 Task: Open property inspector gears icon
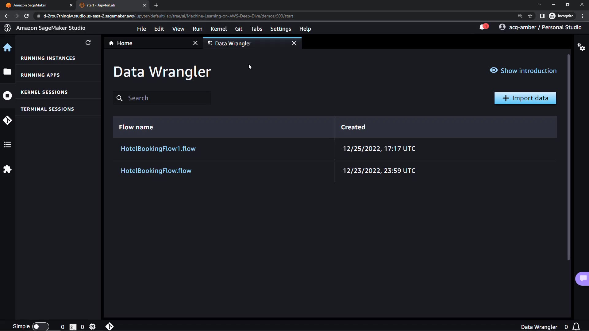tap(581, 47)
